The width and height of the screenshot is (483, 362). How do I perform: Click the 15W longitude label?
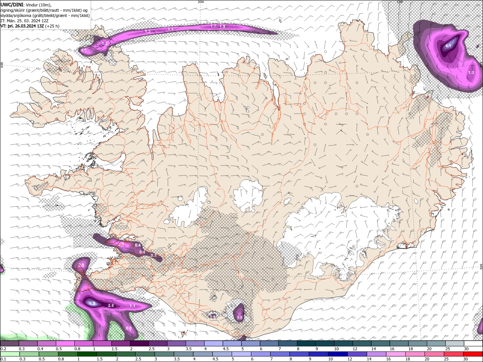coord(400,2)
